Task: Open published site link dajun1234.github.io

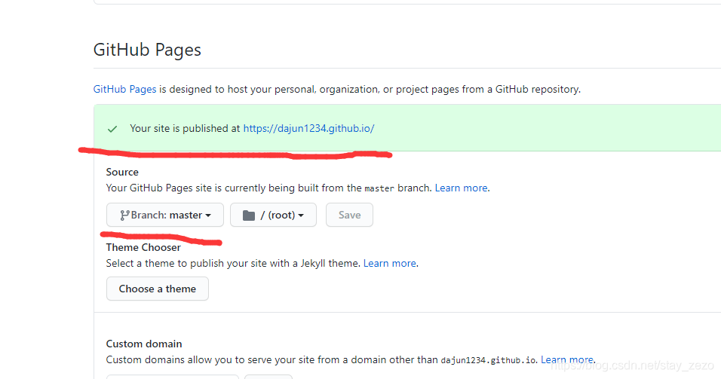Action: click(308, 129)
